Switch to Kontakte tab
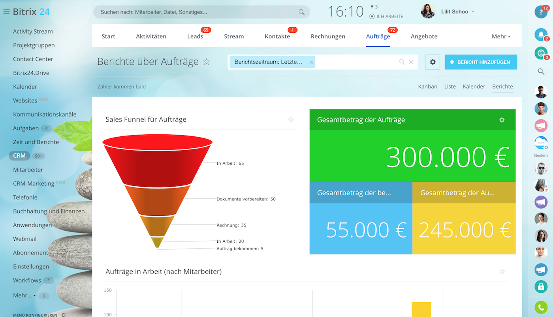 277,36
